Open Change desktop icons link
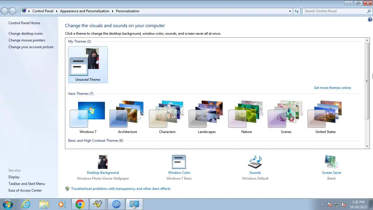Image resolution: width=373 pixels, height=210 pixels. [x=25, y=34]
